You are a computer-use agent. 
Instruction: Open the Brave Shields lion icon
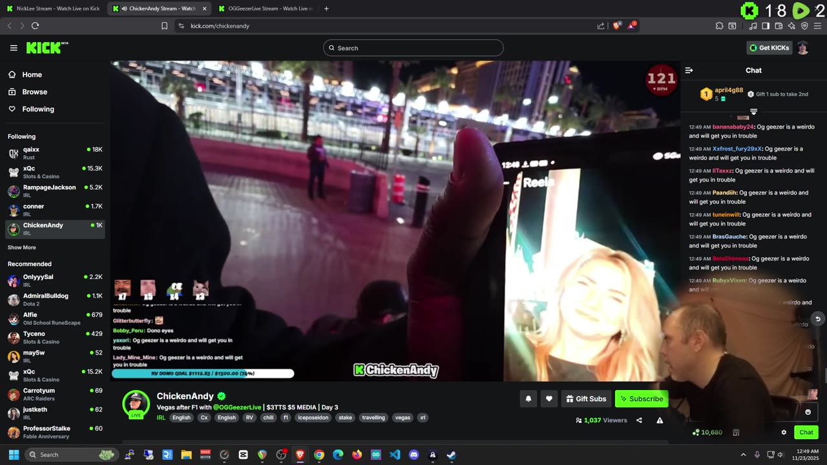[x=616, y=25]
